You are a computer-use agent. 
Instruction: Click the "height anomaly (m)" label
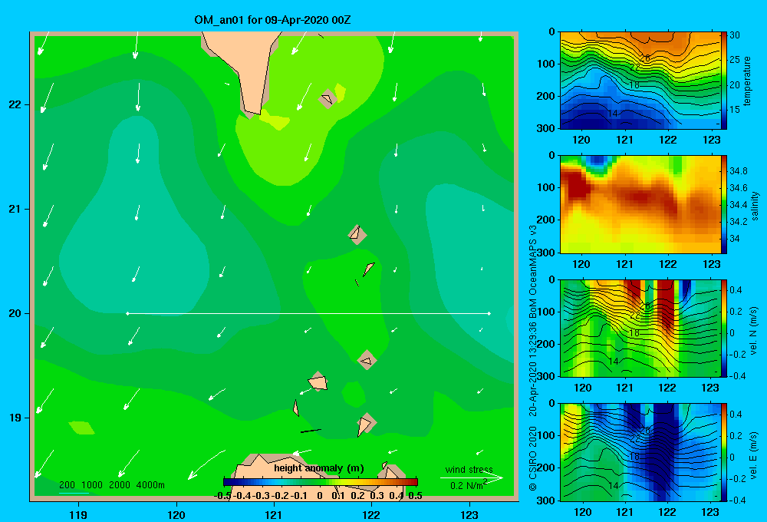319,468
